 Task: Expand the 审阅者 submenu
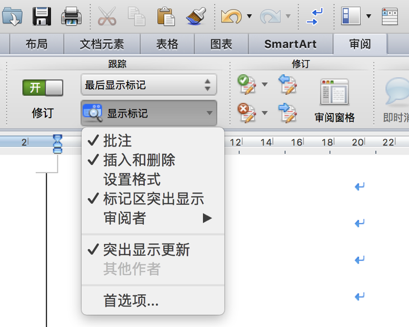(153, 218)
